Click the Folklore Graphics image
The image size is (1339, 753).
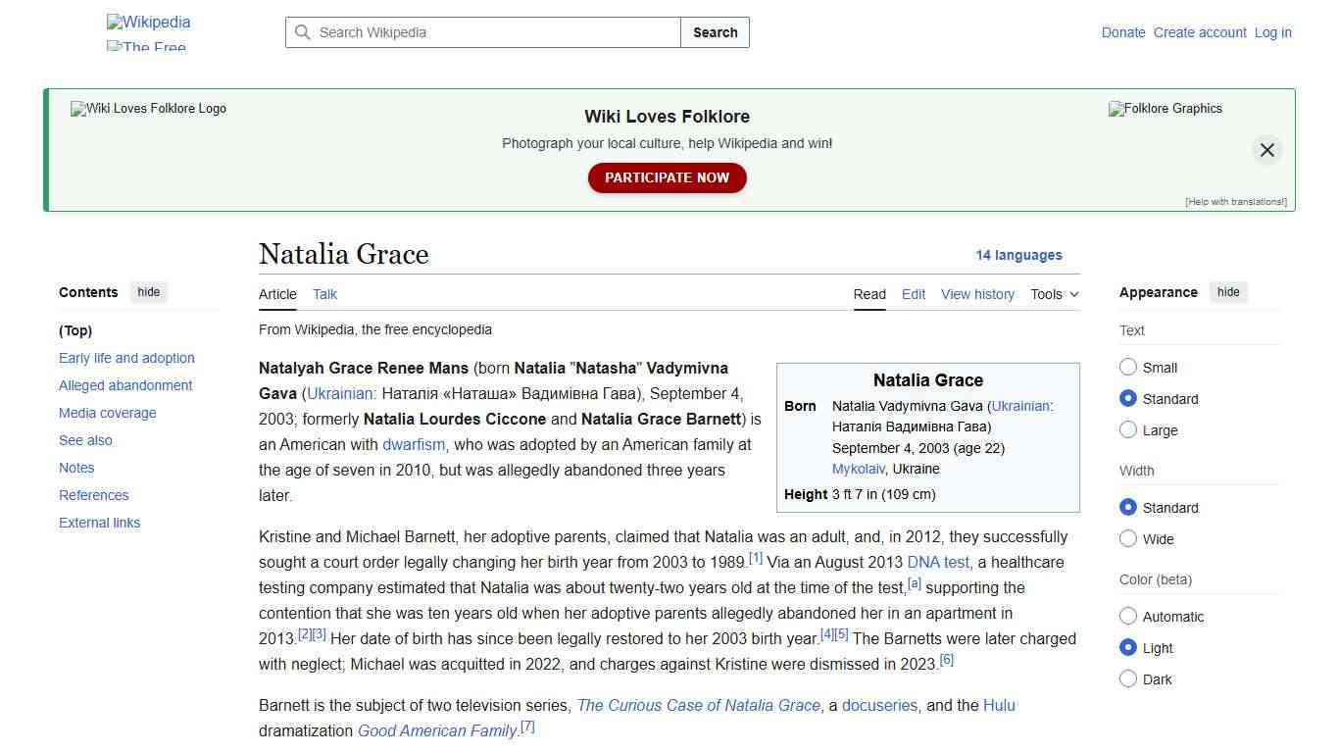[1165, 109]
